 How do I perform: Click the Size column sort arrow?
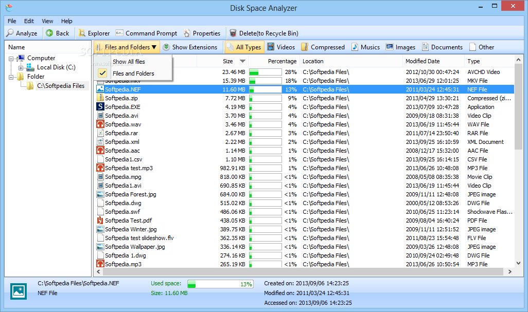pyautogui.click(x=242, y=61)
